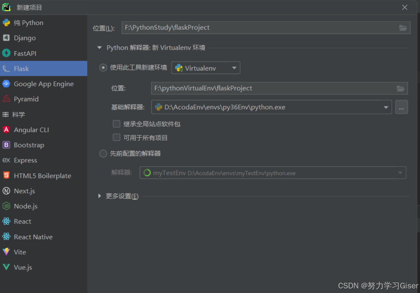The width and height of the screenshot is (420, 293).
Task: Enable inherit global site-packages checkbox
Action: tap(116, 124)
